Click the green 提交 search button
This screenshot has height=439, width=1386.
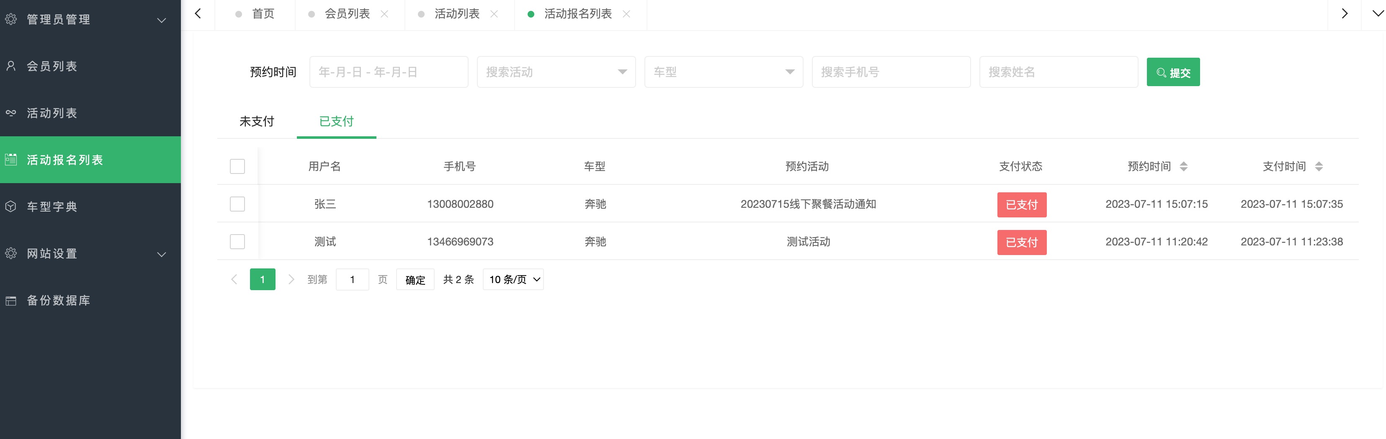click(x=1173, y=72)
